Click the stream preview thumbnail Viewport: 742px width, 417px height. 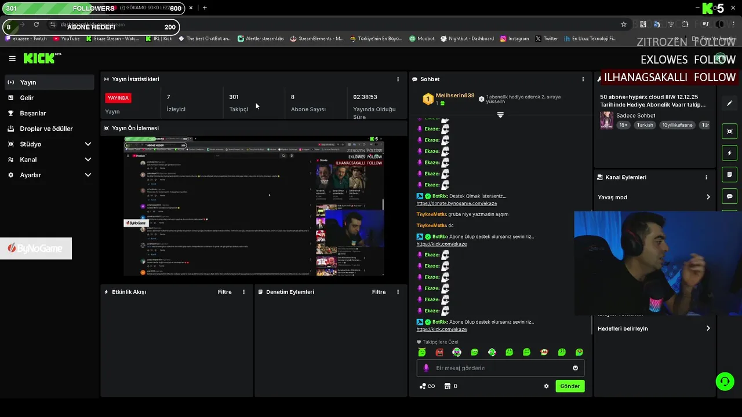(x=254, y=206)
